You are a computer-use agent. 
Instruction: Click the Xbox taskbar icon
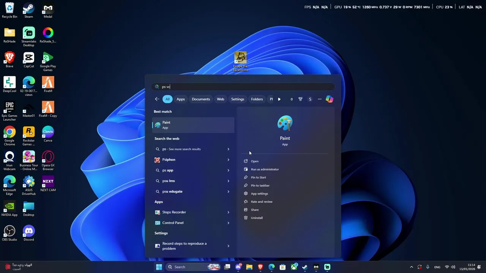coord(294,267)
